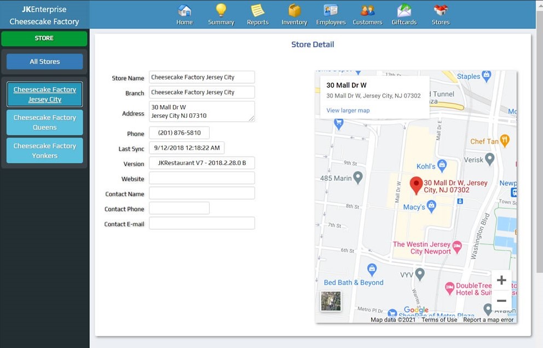Click the Store Detail heading
Screen dimensions: 543x348
pos(313,44)
